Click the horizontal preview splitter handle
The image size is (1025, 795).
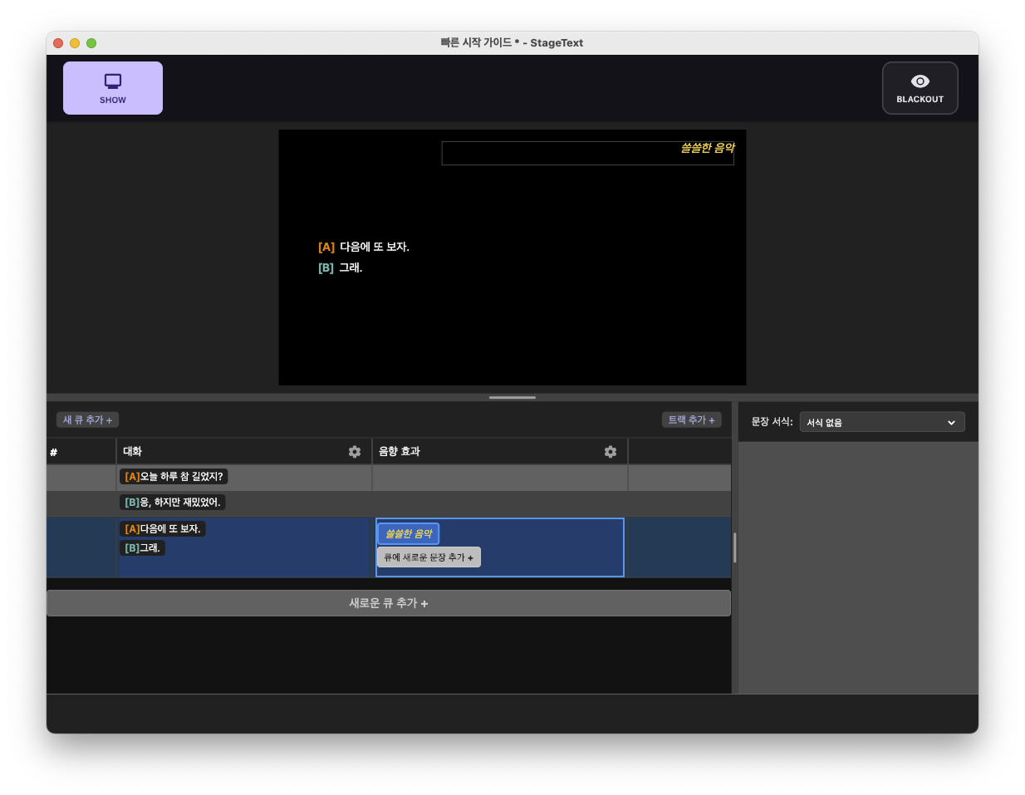coord(512,398)
